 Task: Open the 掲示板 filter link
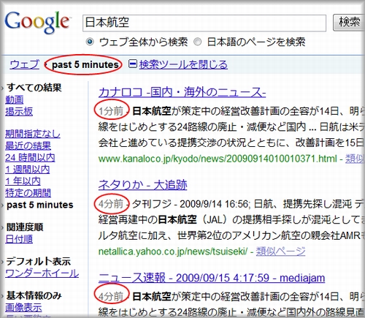[19, 111]
